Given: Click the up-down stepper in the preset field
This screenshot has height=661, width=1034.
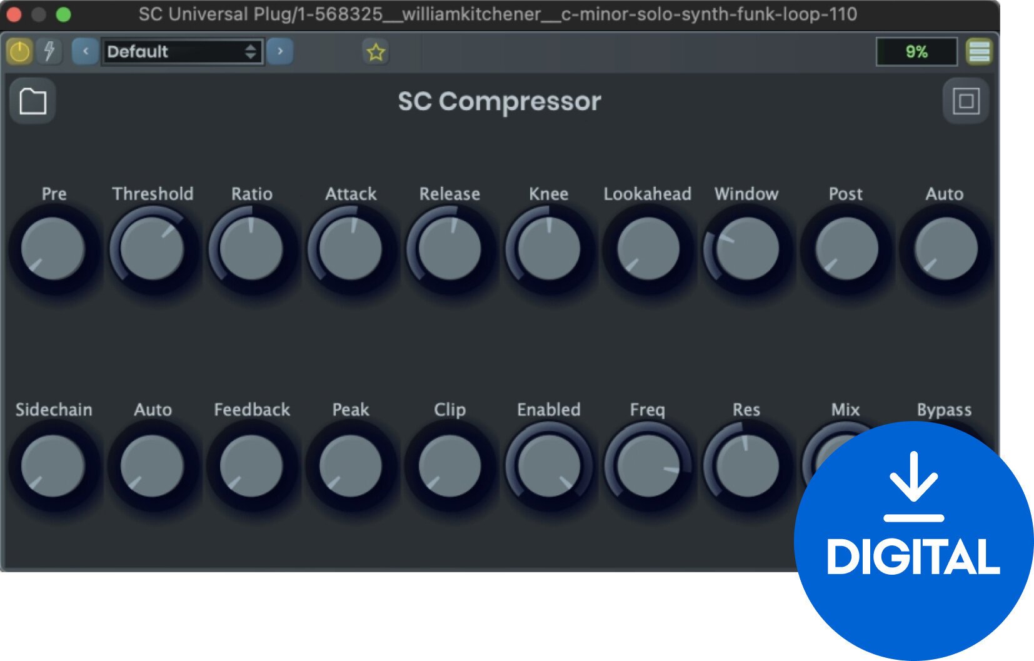Looking at the screenshot, I should coord(250,52).
